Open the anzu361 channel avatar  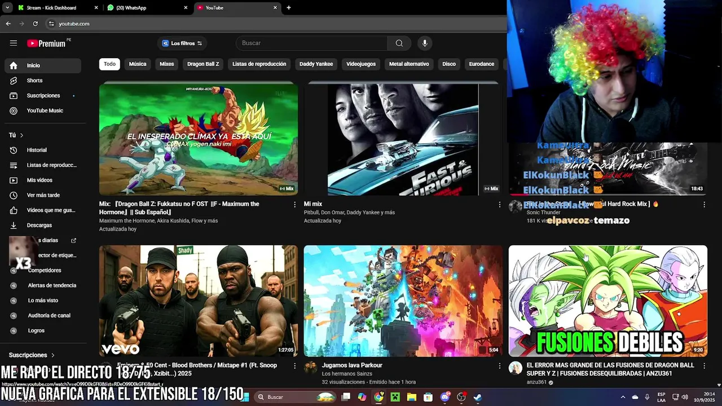coord(516,368)
